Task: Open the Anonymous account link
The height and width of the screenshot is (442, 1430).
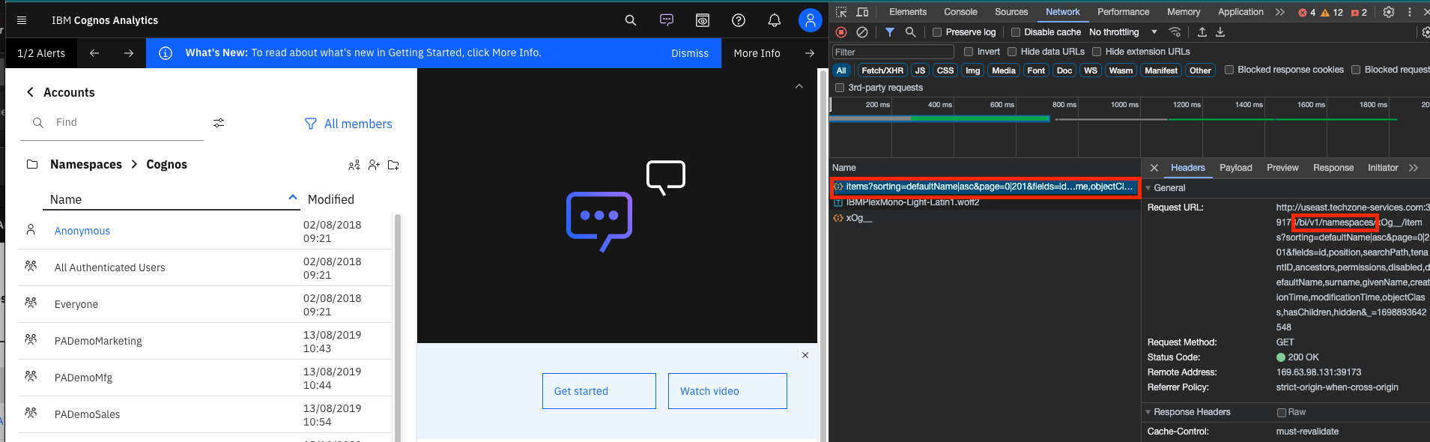Action: click(82, 231)
